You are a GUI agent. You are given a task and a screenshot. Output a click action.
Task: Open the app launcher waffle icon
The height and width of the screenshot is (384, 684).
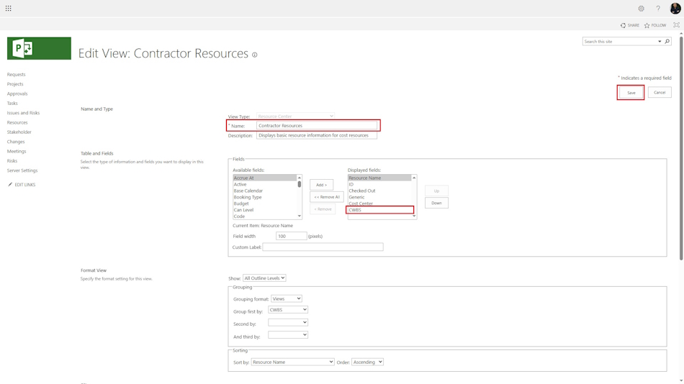pyautogui.click(x=9, y=9)
